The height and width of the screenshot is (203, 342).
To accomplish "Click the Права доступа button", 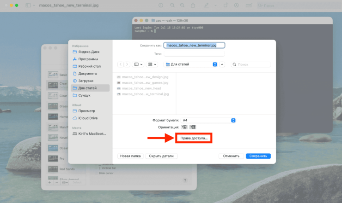I will pos(194,138).
